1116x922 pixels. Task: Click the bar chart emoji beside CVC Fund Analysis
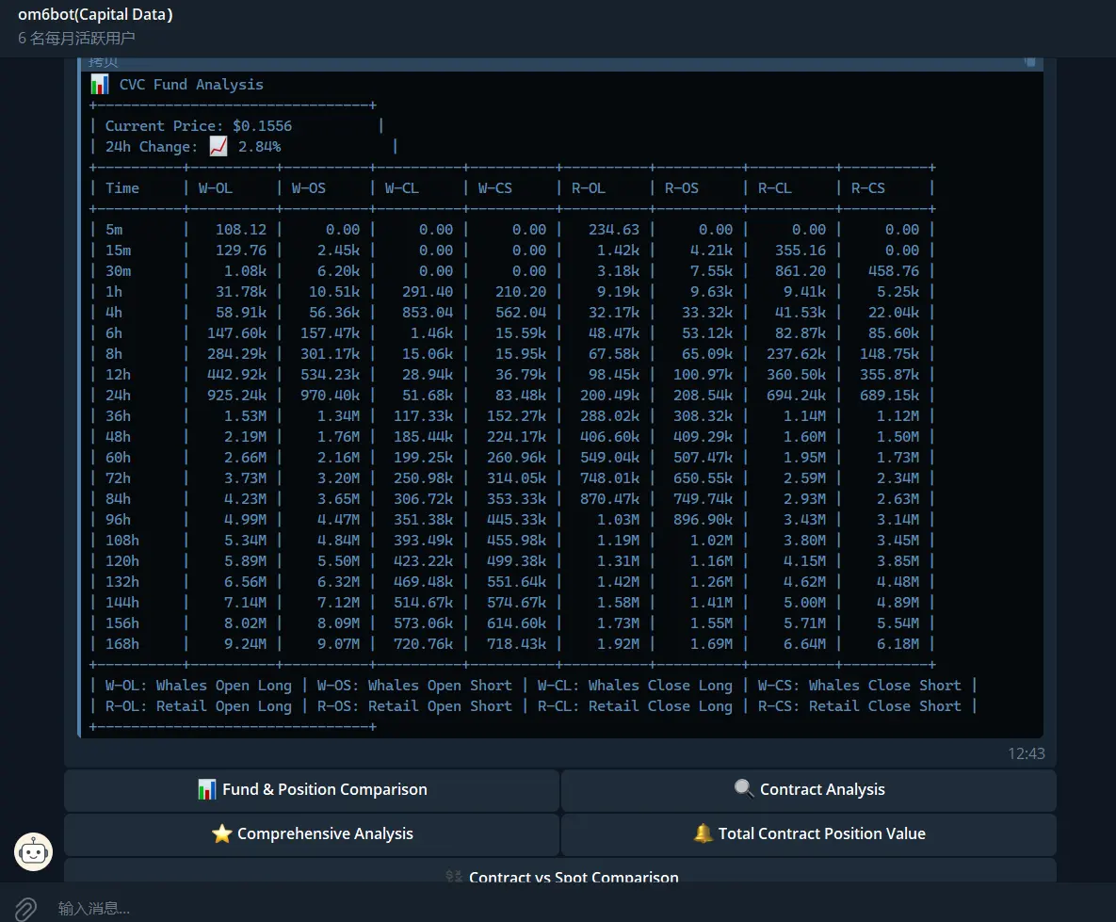(100, 85)
